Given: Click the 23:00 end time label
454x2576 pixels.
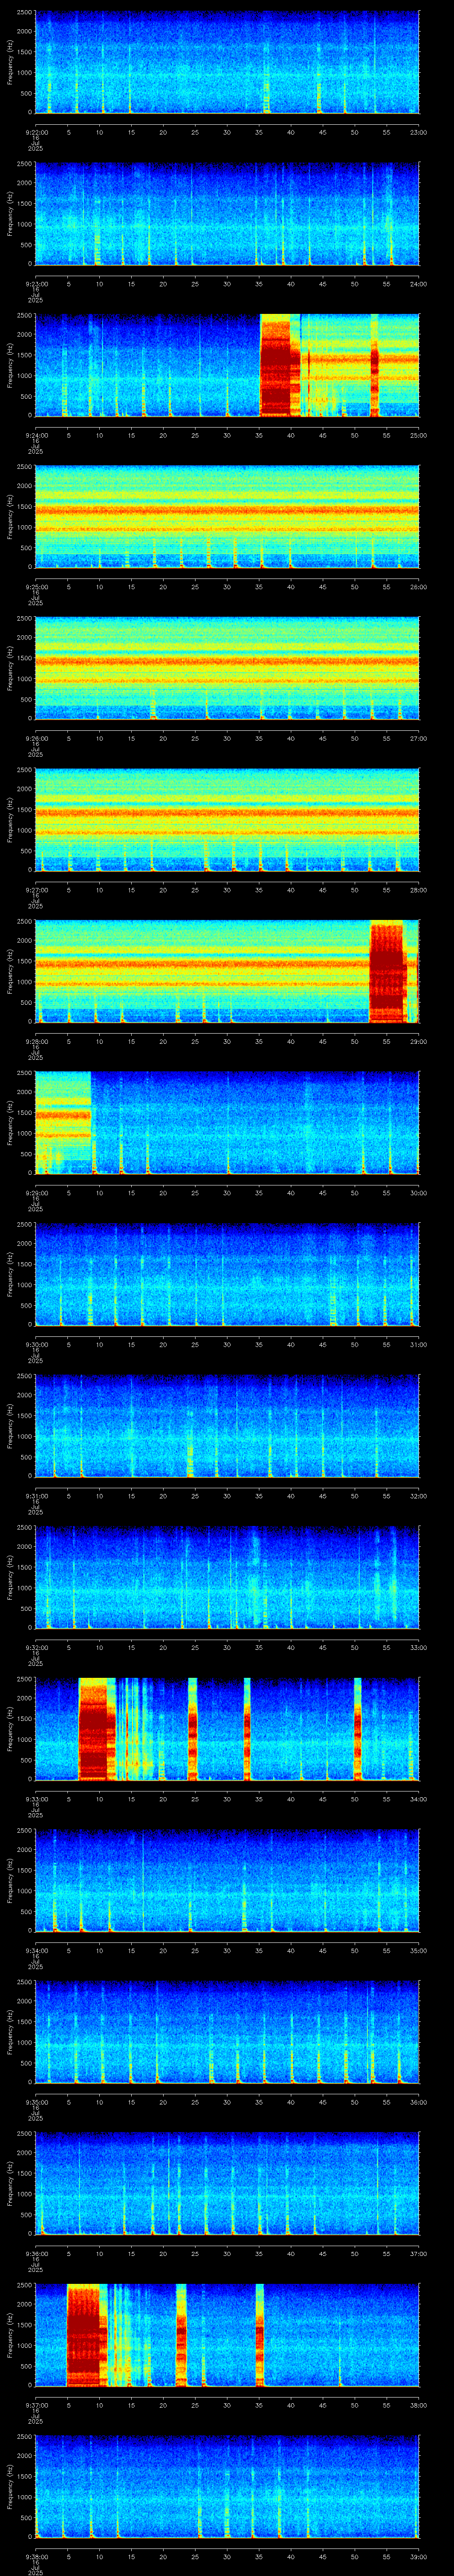Looking at the screenshot, I should (x=418, y=132).
